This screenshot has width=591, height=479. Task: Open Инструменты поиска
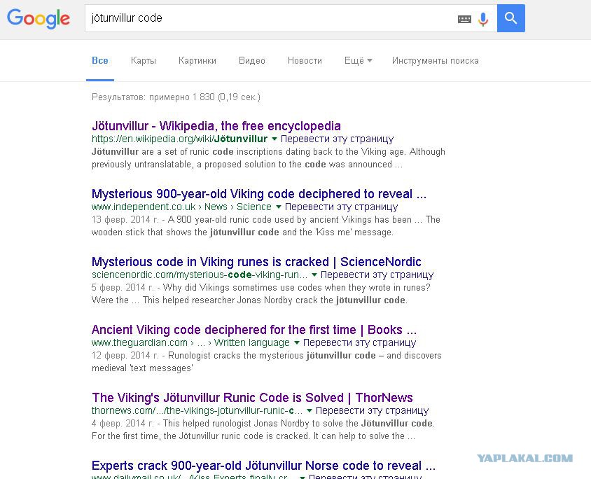click(436, 61)
